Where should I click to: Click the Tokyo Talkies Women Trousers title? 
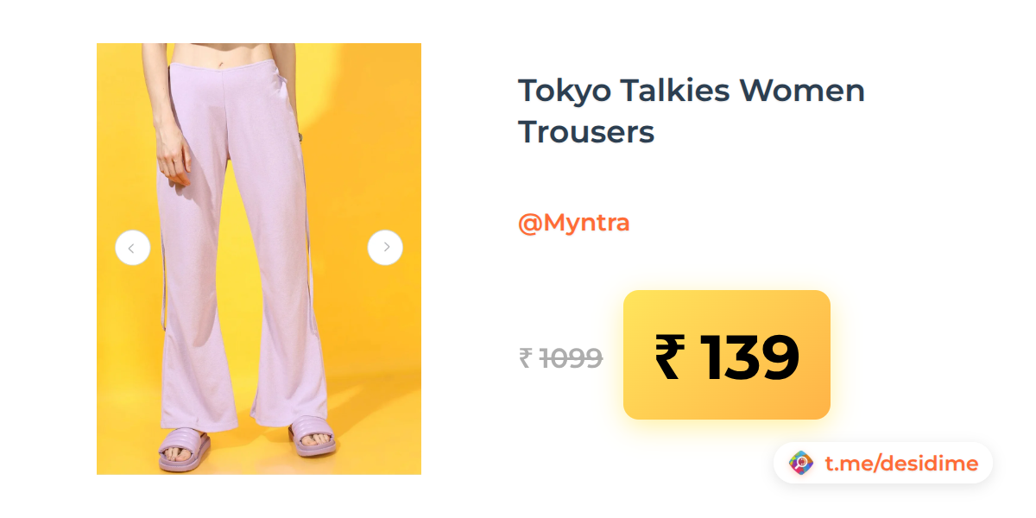[x=691, y=111]
